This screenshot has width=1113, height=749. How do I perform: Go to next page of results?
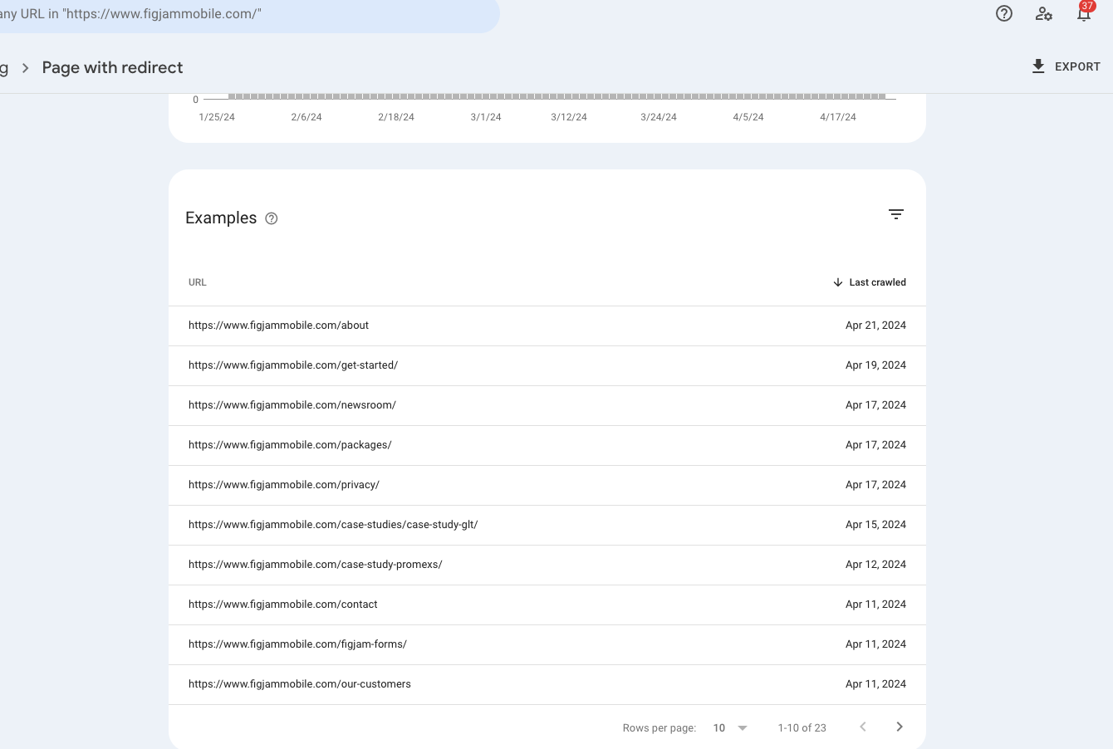900,727
